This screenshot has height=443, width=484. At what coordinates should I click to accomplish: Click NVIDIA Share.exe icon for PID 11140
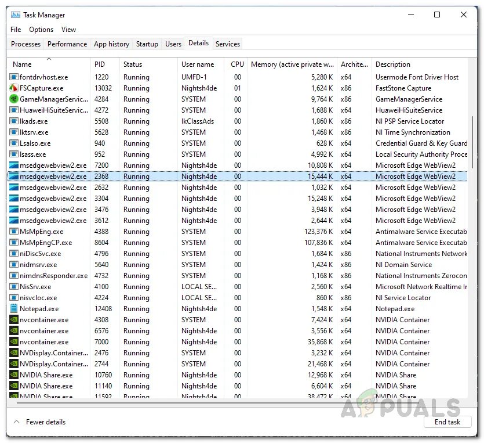pyautogui.click(x=13, y=386)
